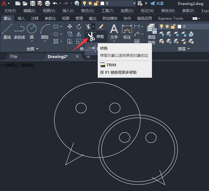
Task: Close the Drawing2 tab
Action: coord(77,56)
